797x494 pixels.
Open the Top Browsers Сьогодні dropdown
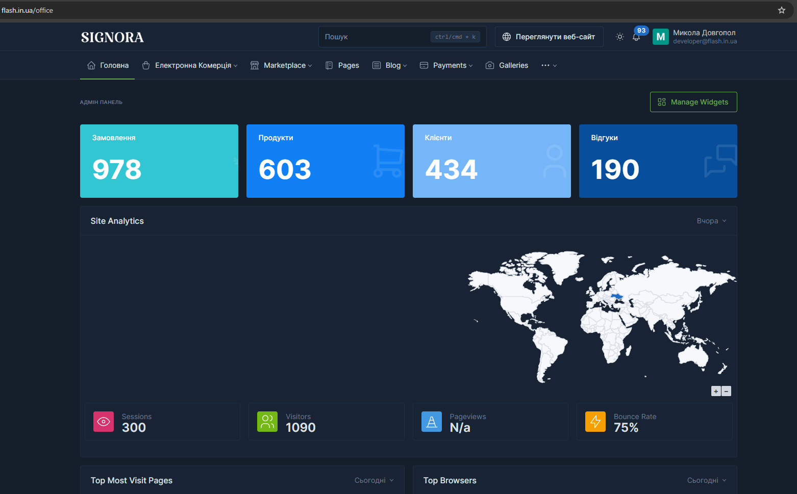point(707,480)
